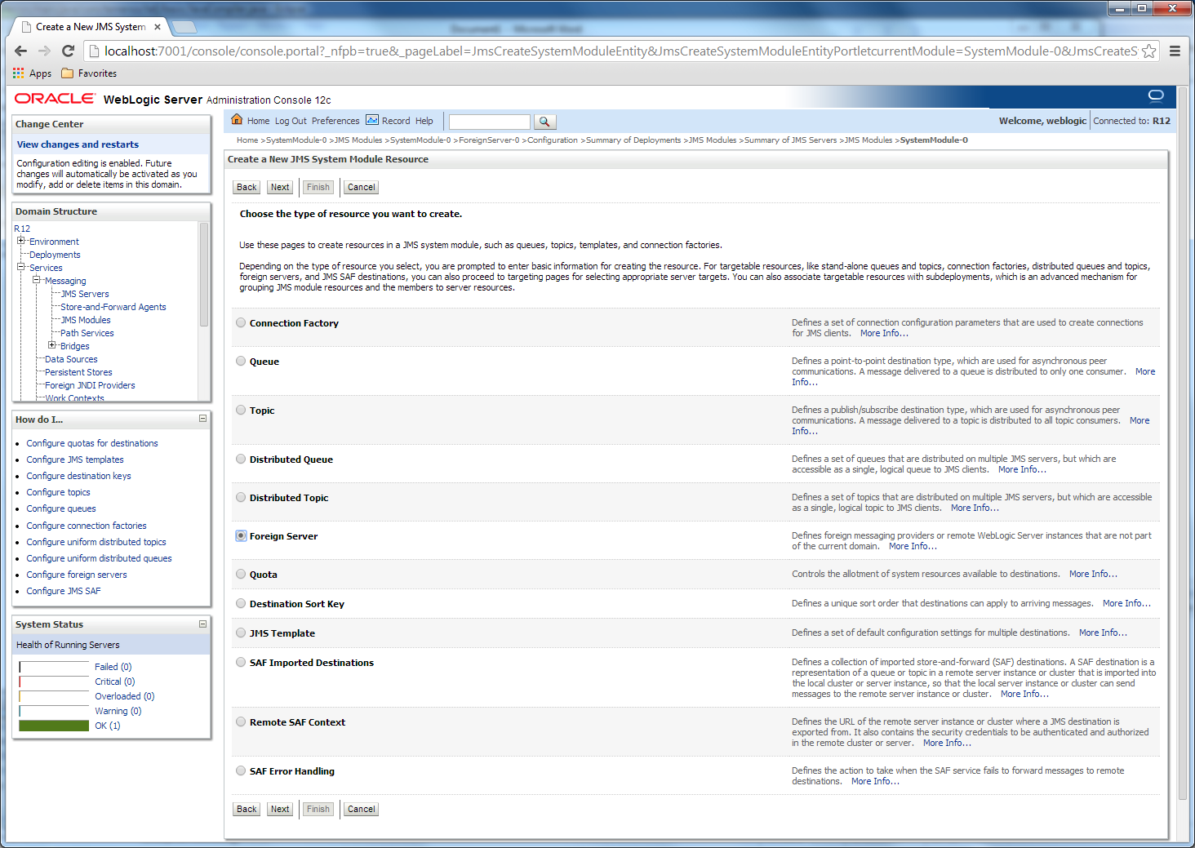Screen dimensions: 1195x848
Task: Open Preferences in the console toolbar
Action: [x=335, y=121]
